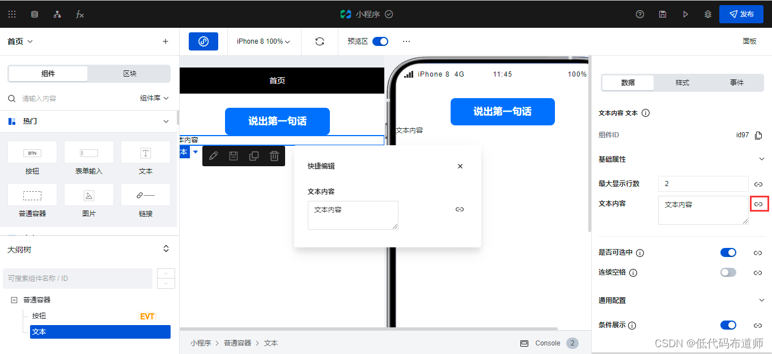Toggle the 是否可选中 switch
772x354 pixels.
tap(728, 252)
